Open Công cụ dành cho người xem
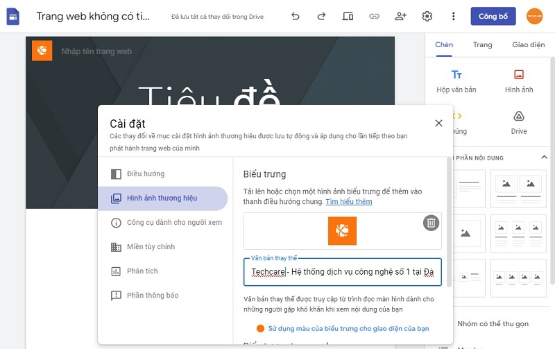The image size is (555, 349). click(x=163, y=223)
